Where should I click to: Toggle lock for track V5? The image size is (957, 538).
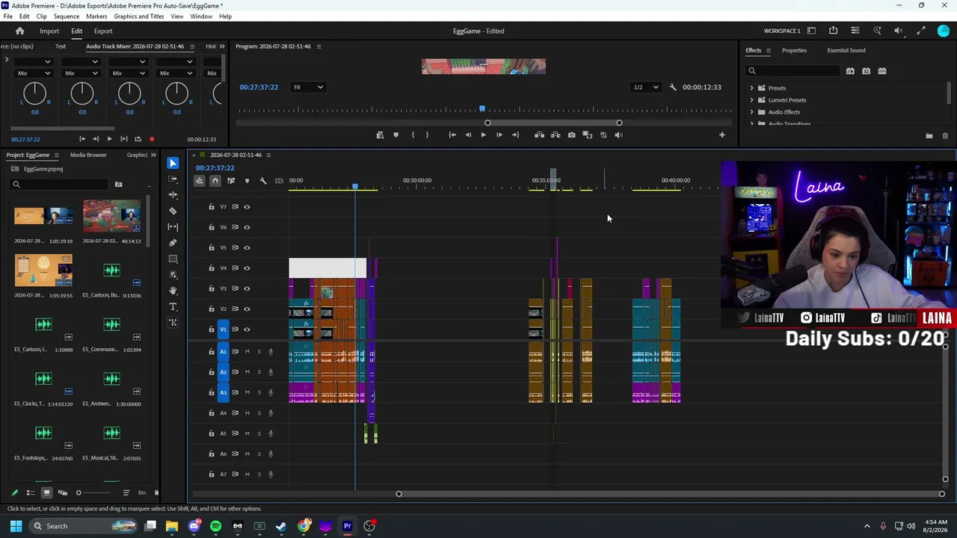click(212, 247)
